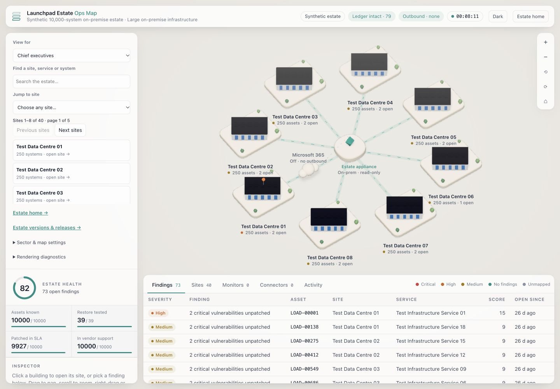Expand Rendering diagnostics

click(x=39, y=257)
